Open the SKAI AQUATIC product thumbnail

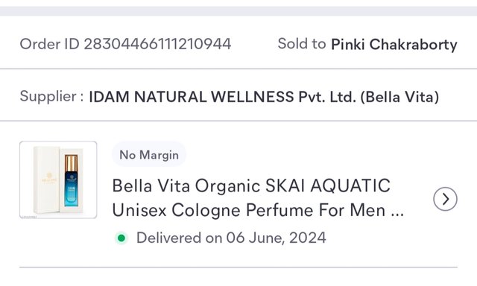58,180
